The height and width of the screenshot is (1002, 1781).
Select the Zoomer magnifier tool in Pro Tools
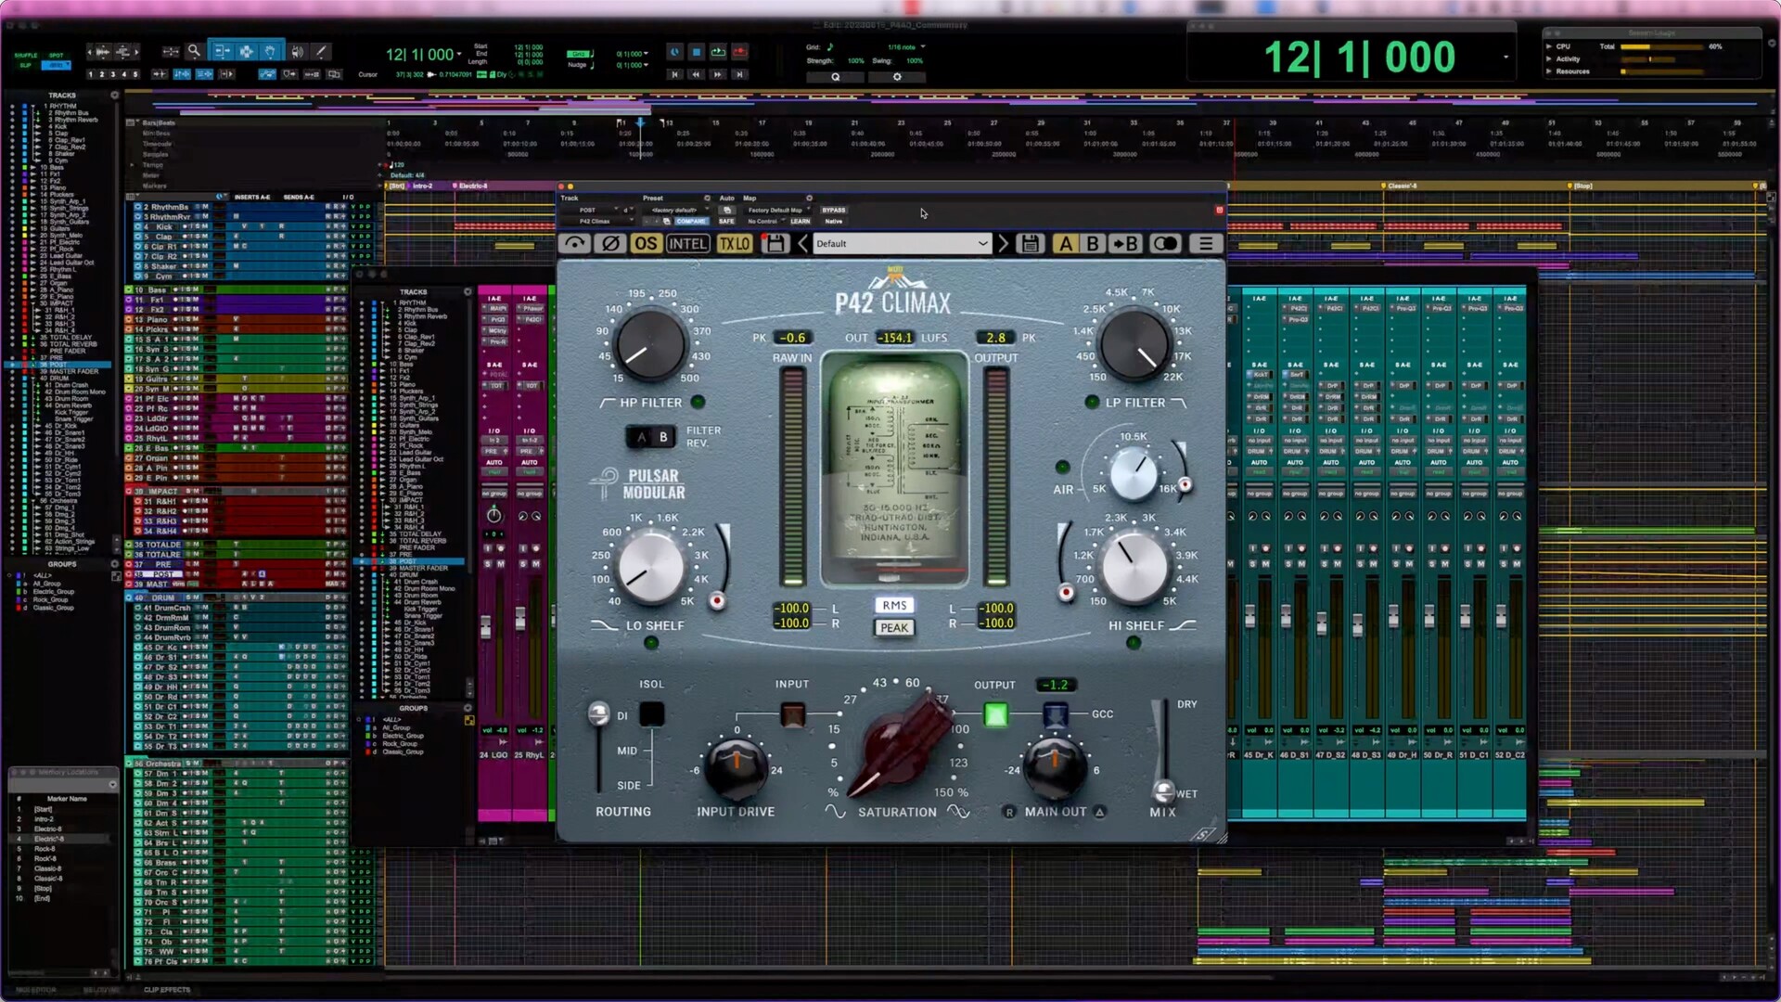click(x=193, y=52)
